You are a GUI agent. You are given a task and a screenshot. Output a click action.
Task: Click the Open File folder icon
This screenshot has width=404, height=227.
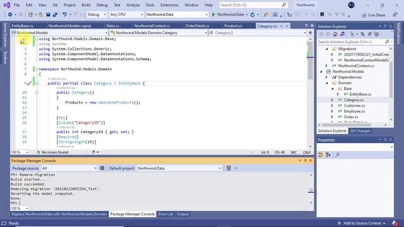[x=41, y=15]
